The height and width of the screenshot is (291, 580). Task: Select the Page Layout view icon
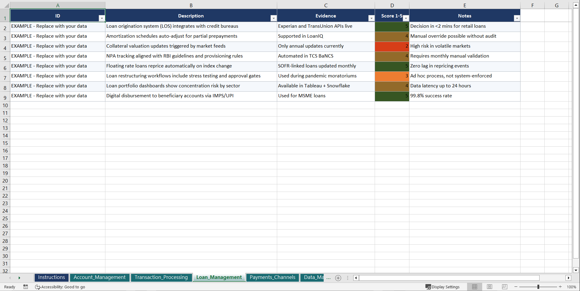point(489,287)
